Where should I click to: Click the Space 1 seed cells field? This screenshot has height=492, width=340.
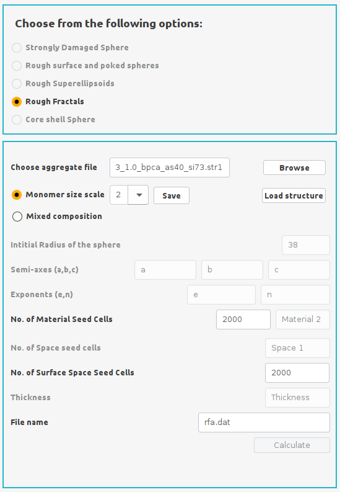(297, 348)
